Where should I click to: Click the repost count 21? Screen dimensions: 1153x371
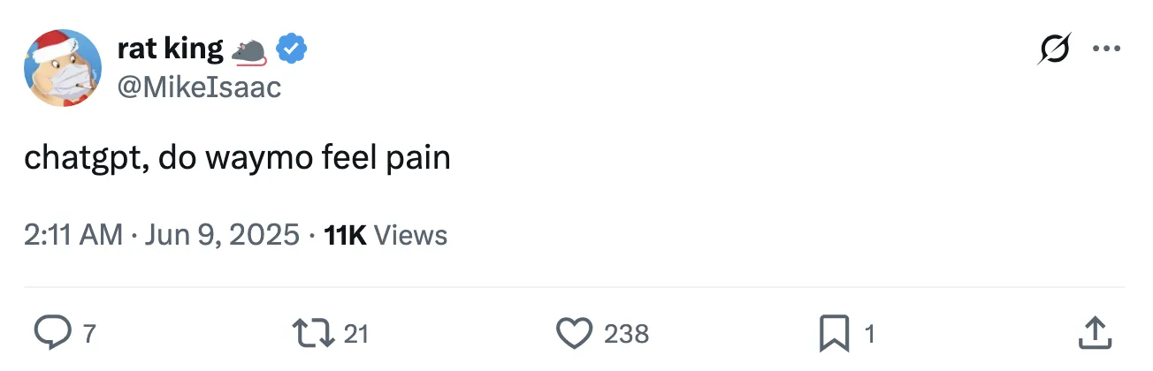355,334
